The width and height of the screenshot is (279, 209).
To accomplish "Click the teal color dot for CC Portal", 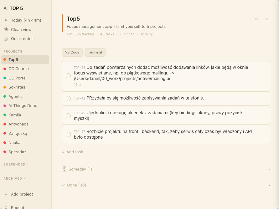I will tap(5, 78).
